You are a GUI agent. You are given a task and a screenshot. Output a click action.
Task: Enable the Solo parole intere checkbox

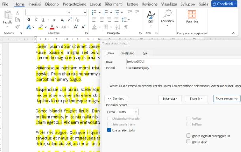(x=109, y=124)
